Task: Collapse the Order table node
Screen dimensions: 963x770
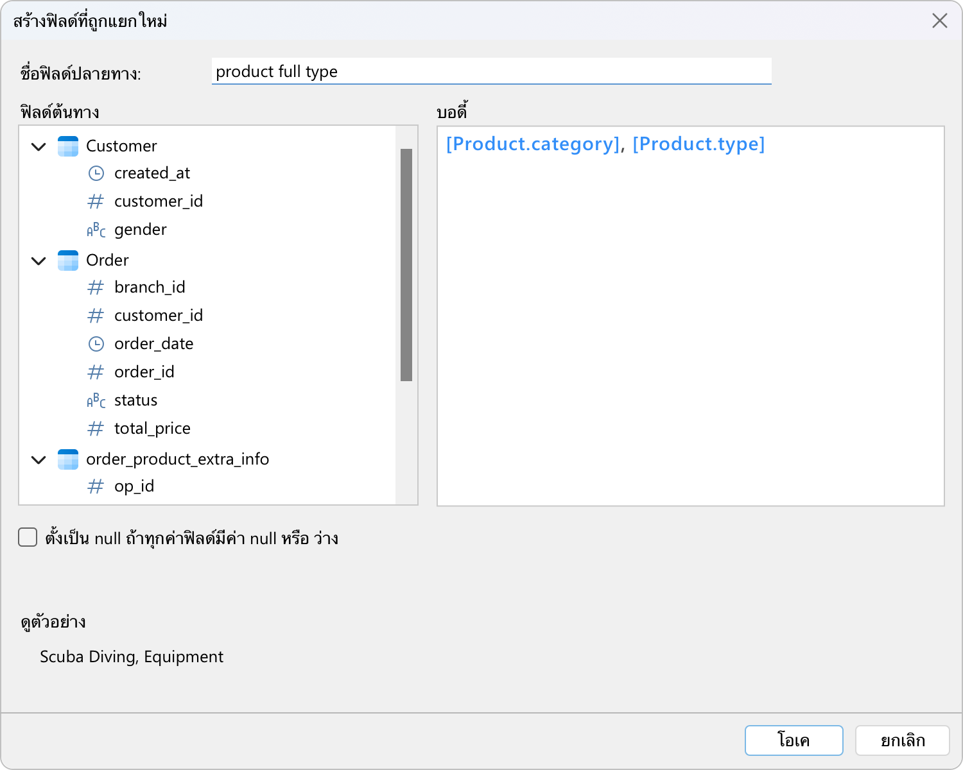Action: pos(39,261)
